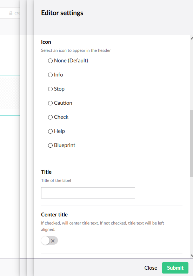Choose the Info icon radio button
The image size is (193, 276).
(x=50, y=75)
